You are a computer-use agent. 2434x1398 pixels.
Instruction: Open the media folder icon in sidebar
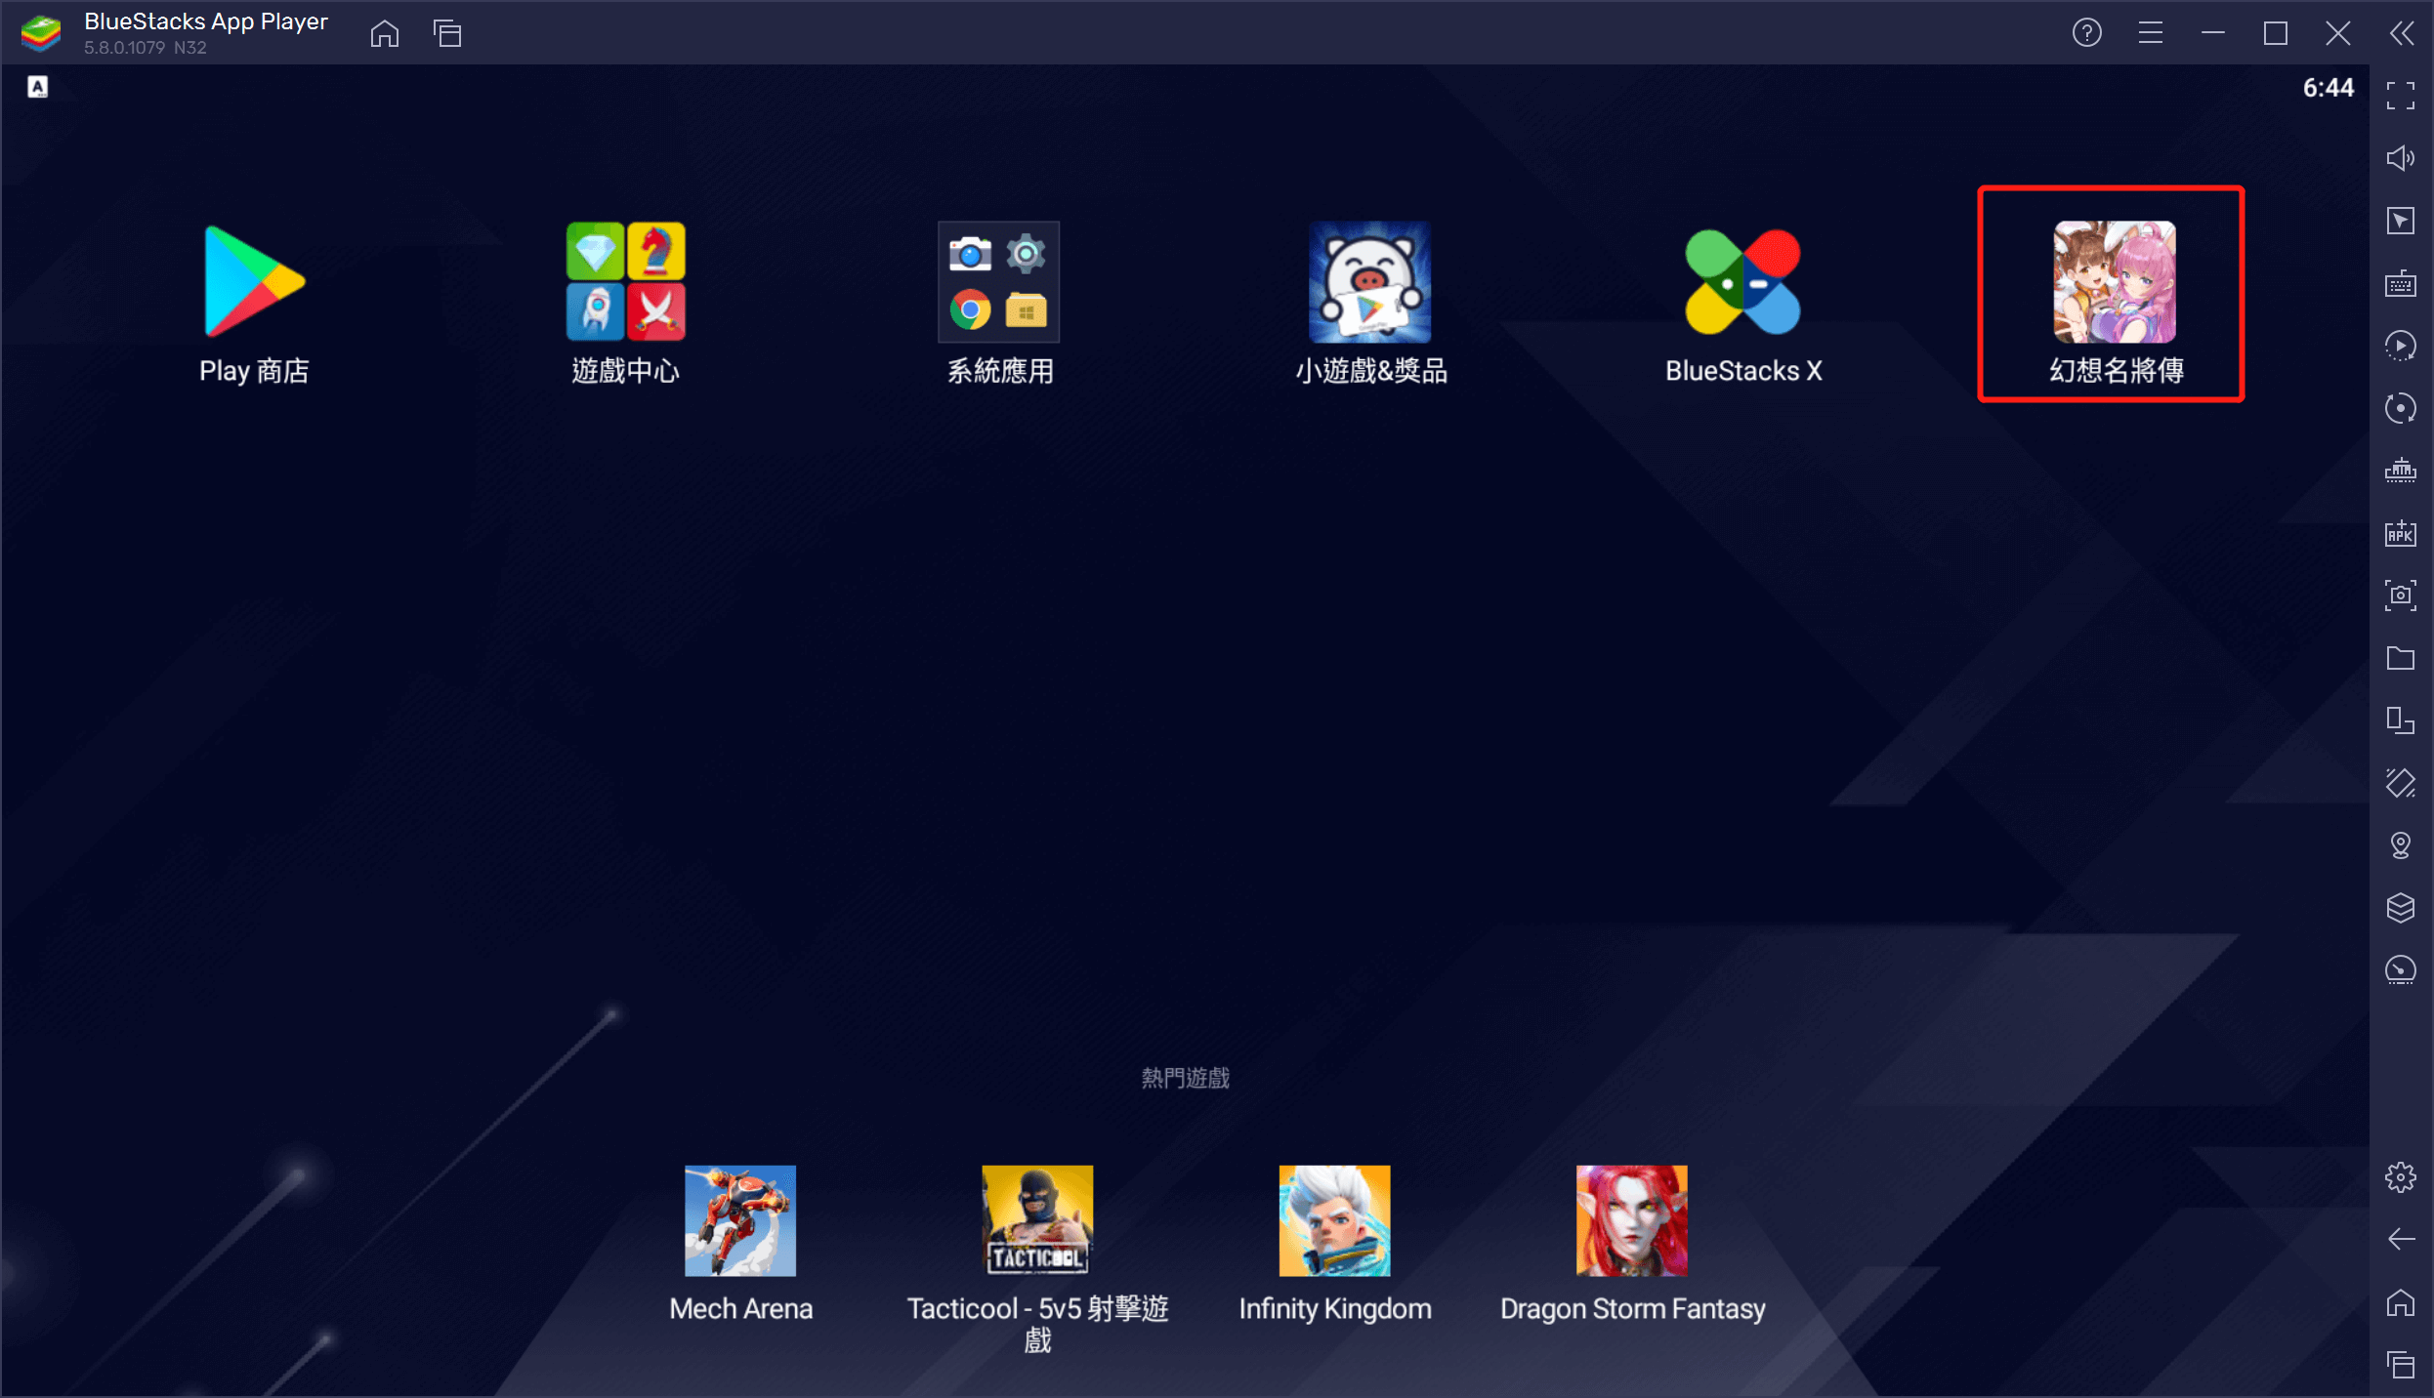pos(2401,658)
